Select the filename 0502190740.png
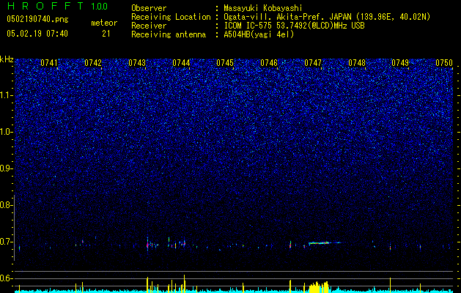This screenshot has height=293, width=461. [37, 19]
